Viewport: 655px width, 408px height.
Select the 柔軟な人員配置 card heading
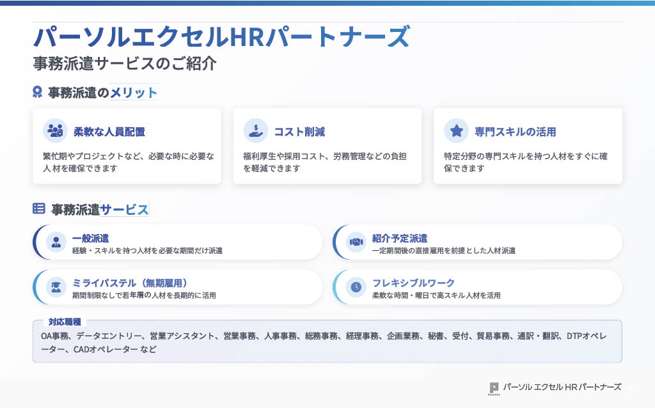pyautogui.click(x=109, y=132)
